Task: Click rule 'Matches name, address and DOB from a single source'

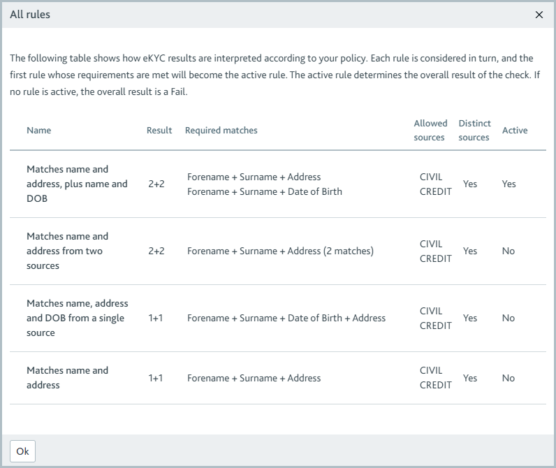Action: pos(78,318)
